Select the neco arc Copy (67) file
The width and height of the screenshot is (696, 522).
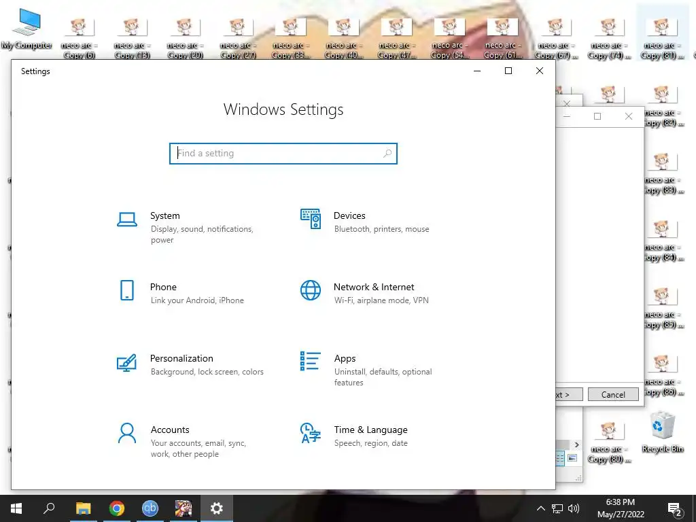[x=556, y=39]
